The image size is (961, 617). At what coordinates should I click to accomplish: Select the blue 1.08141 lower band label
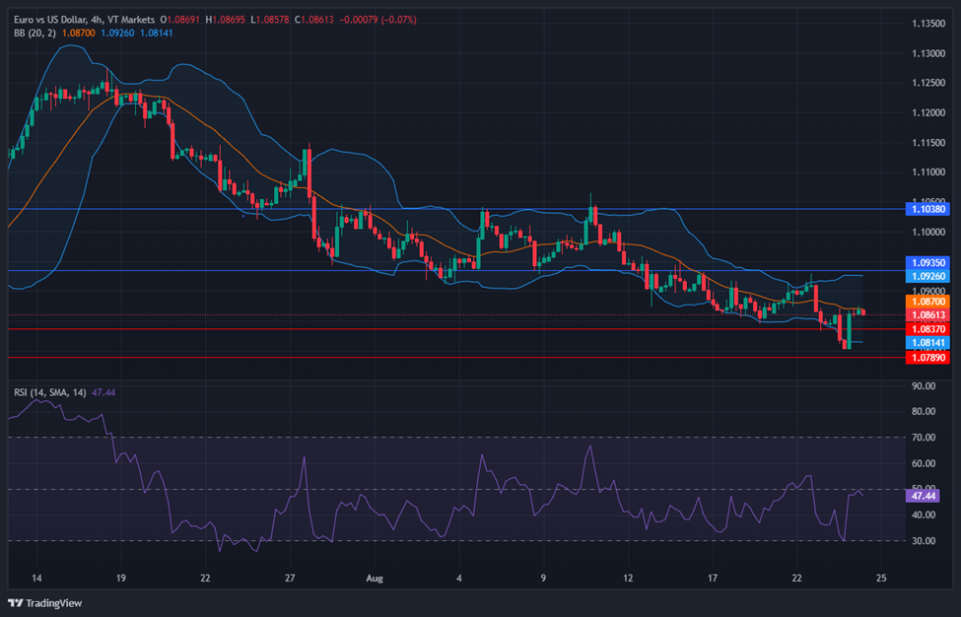coord(929,342)
